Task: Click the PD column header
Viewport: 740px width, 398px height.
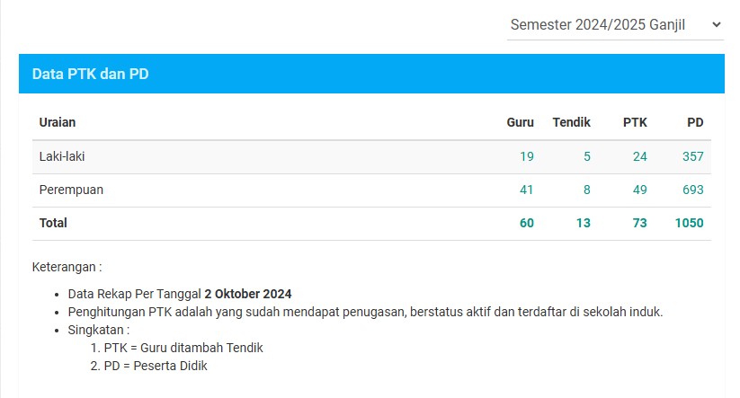Action: tap(695, 122)
